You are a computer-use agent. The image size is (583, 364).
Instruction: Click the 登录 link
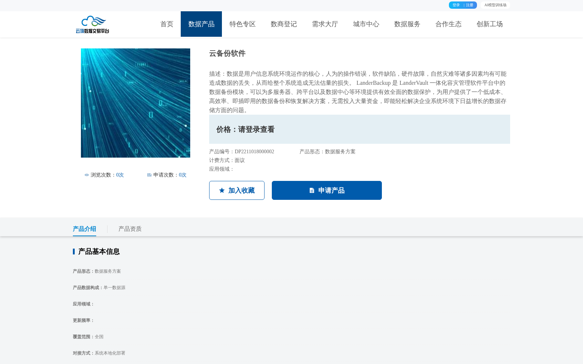click(456, 5)
